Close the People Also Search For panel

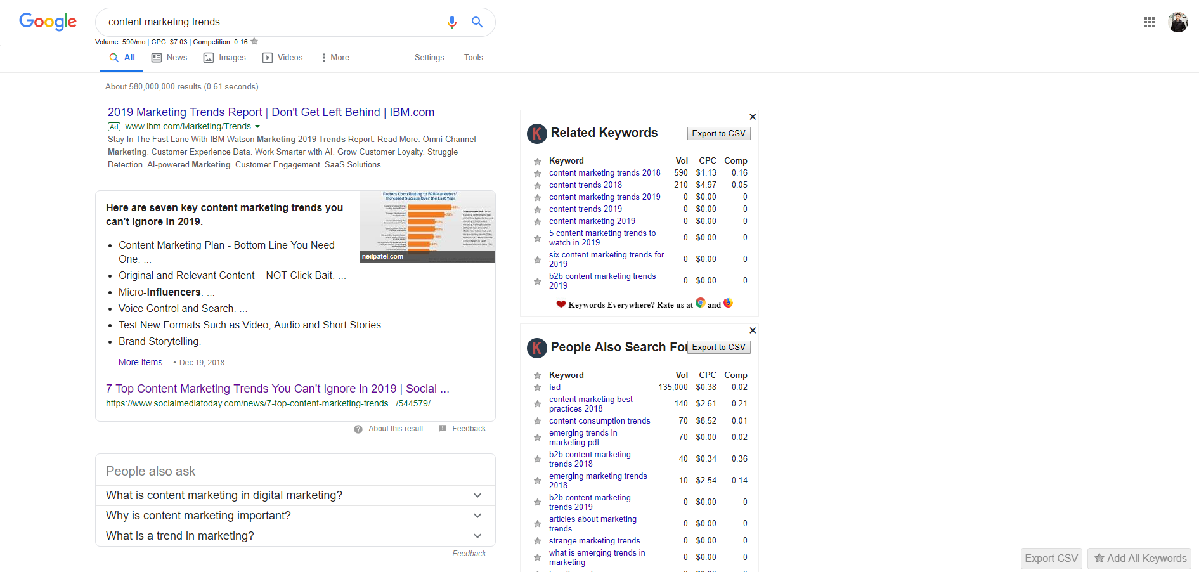(x=753, y=330)
